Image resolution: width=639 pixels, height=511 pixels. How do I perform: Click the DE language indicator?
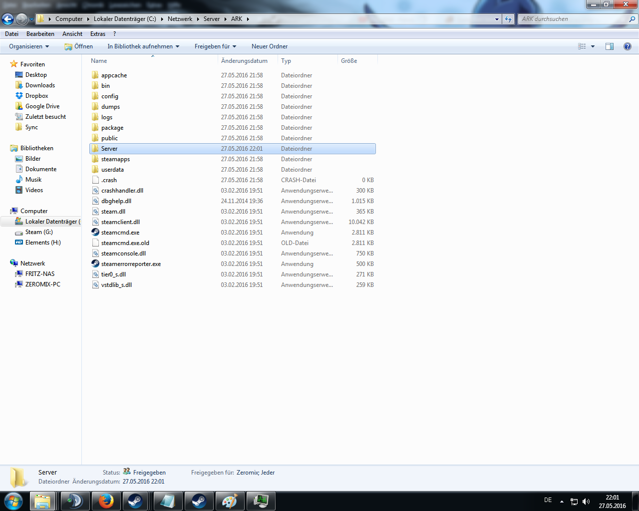548,500
